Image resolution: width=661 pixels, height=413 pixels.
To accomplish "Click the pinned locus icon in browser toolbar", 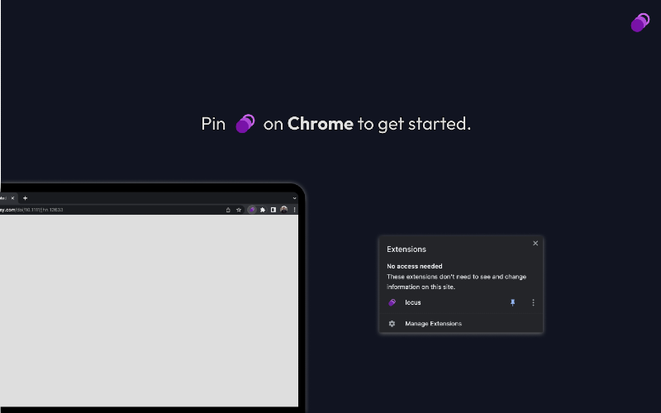I will tap(252, 210).
